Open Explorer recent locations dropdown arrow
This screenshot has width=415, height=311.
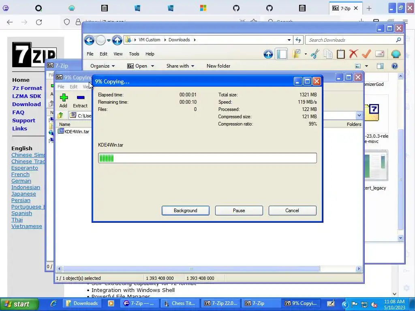(x=109, y=40)
